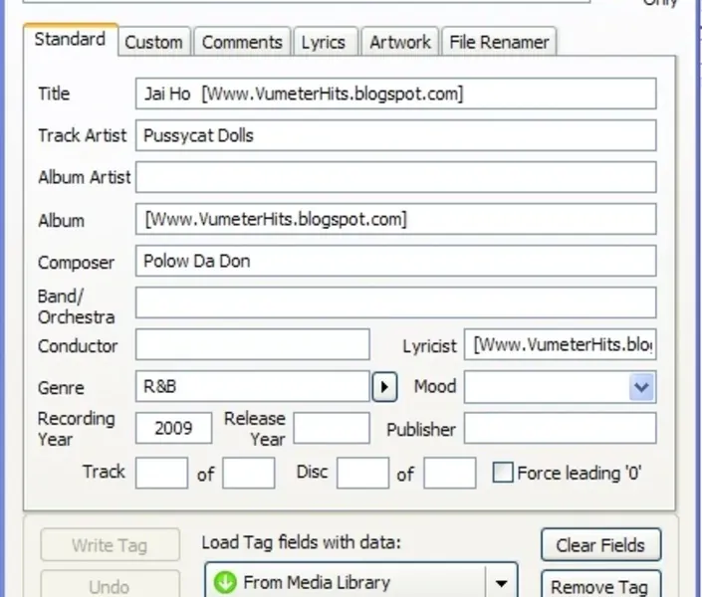This screenshot has width=702, height=597.
Task: Click the Track Artist field
Action: click(395, 135)
